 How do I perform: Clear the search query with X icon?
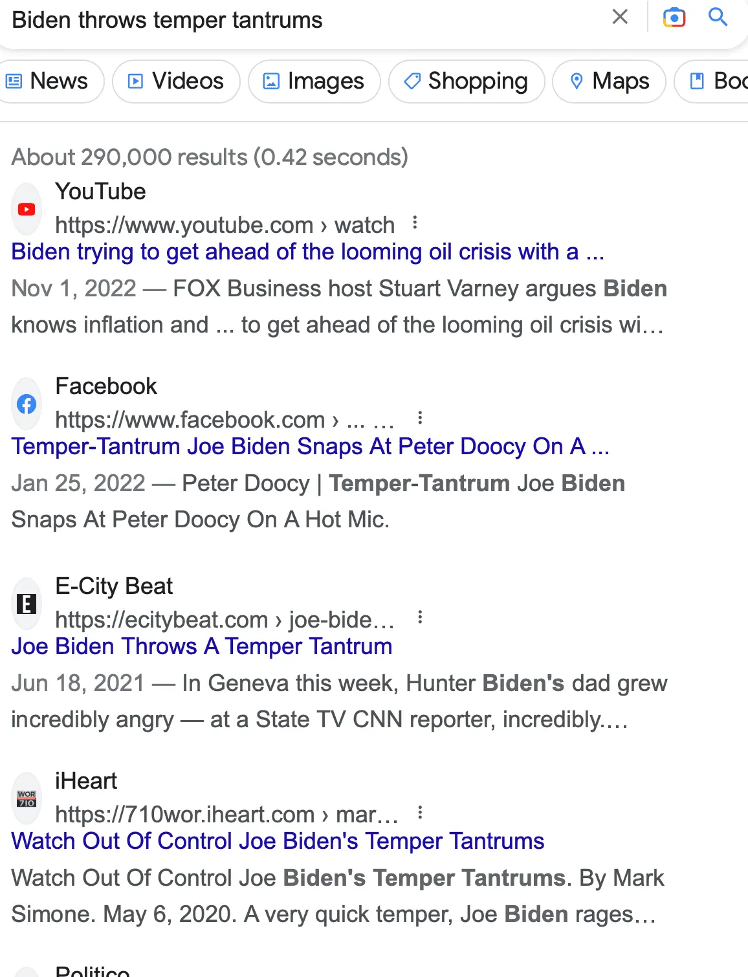click(620, 17)
